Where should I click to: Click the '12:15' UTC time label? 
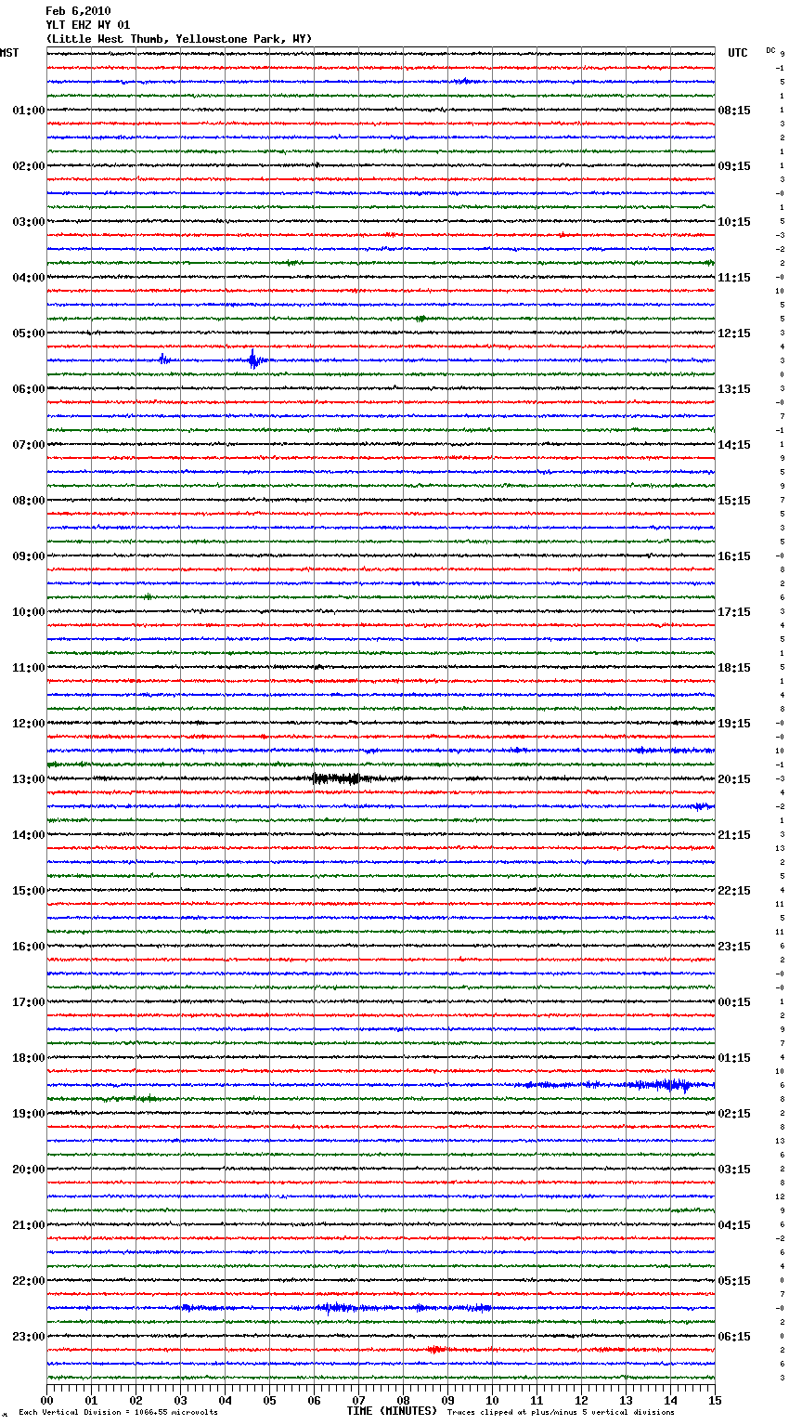(x=734, y=333)
